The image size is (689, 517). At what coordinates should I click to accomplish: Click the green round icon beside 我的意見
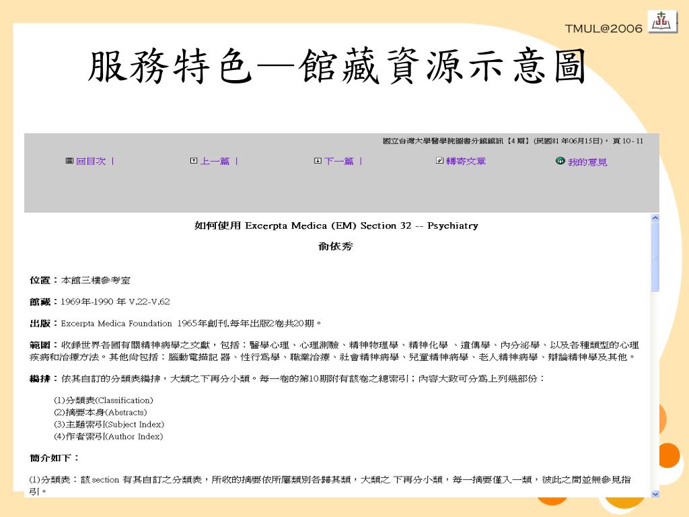[560, 161]
